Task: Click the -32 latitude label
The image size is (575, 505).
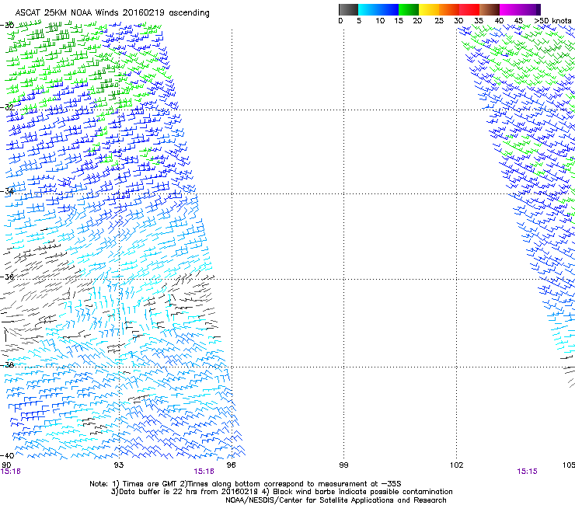Action: [7, 107]
